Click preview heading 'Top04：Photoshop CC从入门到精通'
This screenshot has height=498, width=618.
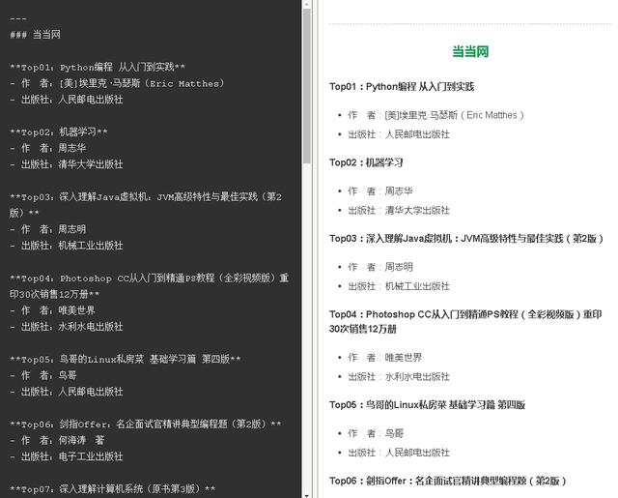pos(465,322)
